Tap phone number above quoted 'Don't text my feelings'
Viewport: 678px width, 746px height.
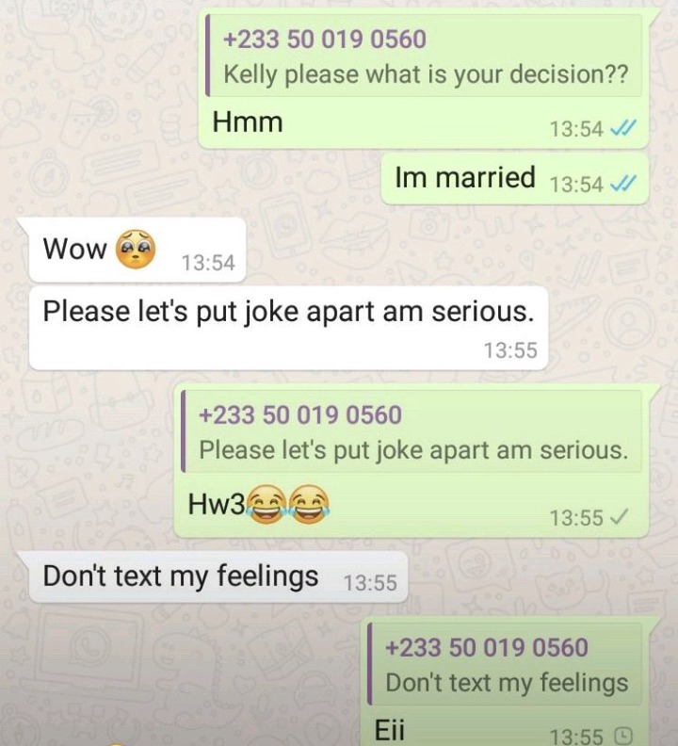tap(487, 647)
